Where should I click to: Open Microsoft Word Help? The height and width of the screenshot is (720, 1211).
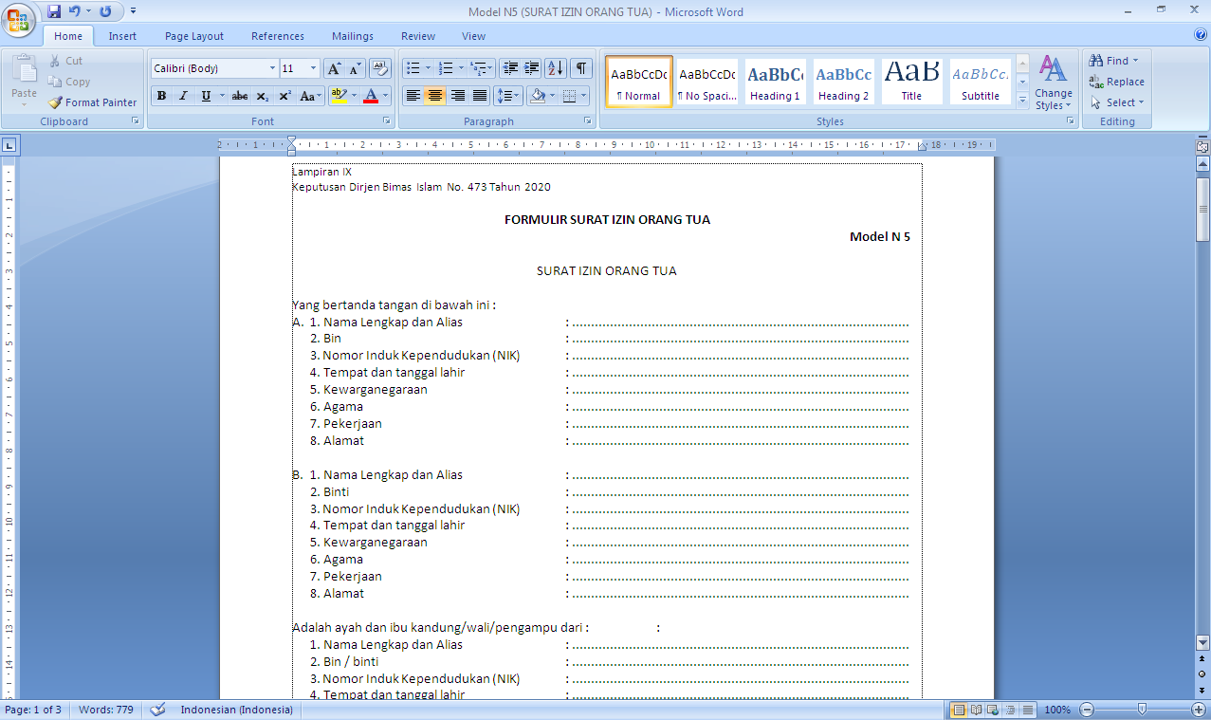pos(1201,35)
